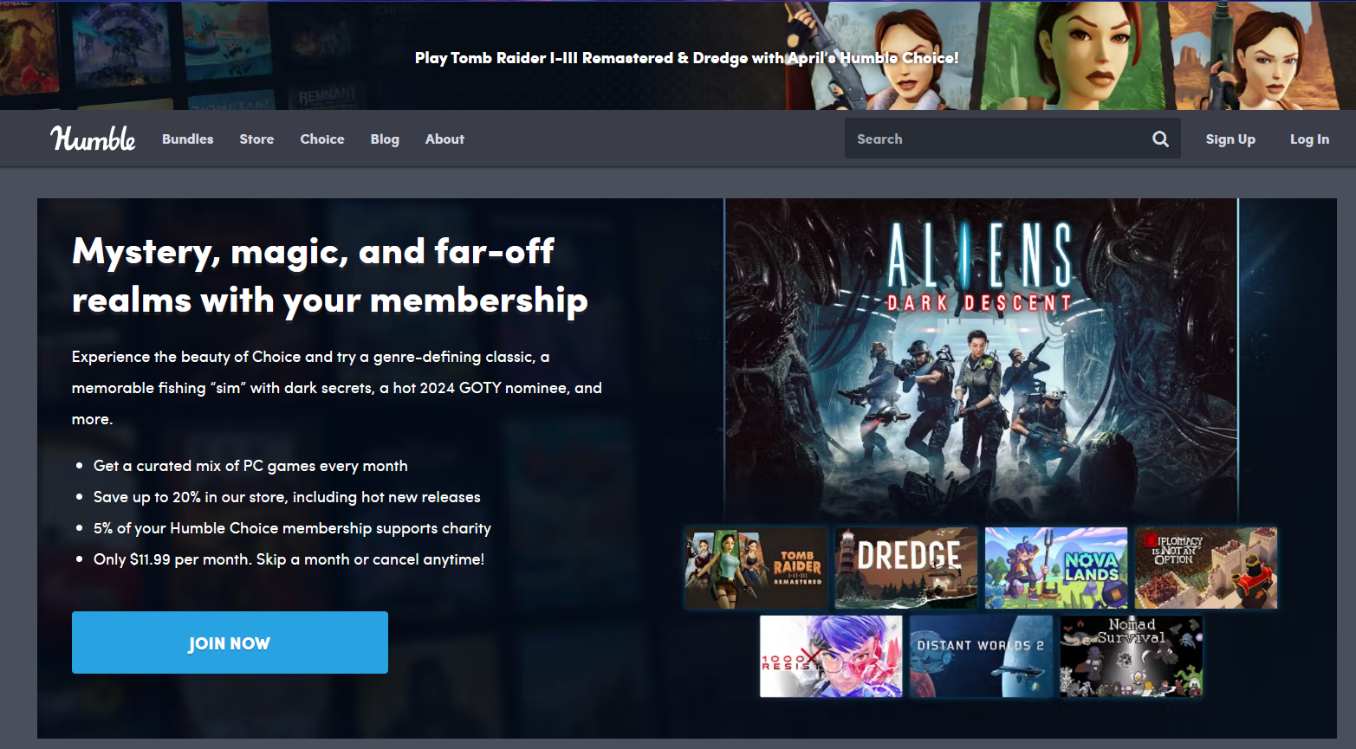Click 'Save up to 20% in our store' text

point(287,497)
